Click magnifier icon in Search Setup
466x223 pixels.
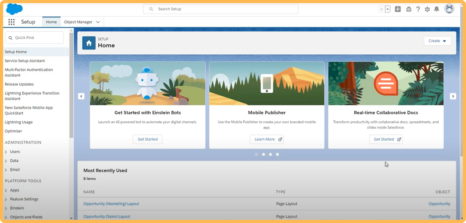[151, 9]
